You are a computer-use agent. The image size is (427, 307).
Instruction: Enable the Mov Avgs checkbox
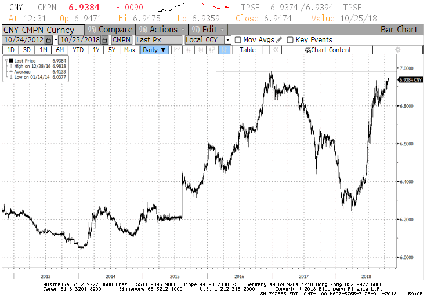(x=238, y=40)
